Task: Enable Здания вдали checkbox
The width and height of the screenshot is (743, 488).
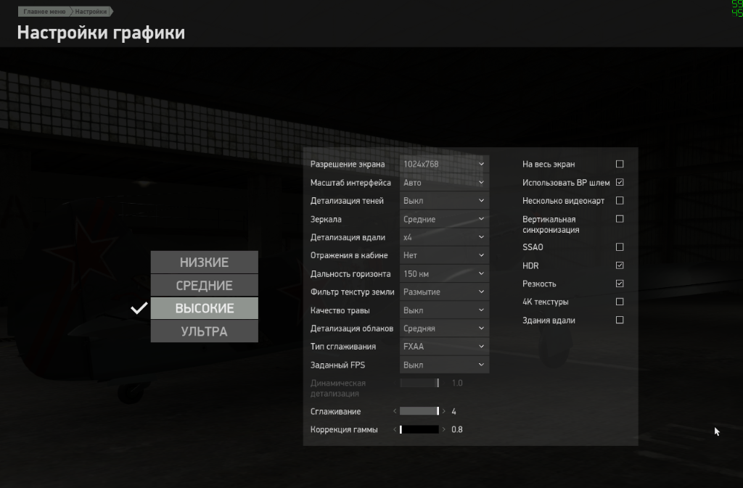Action: point(620,320)
